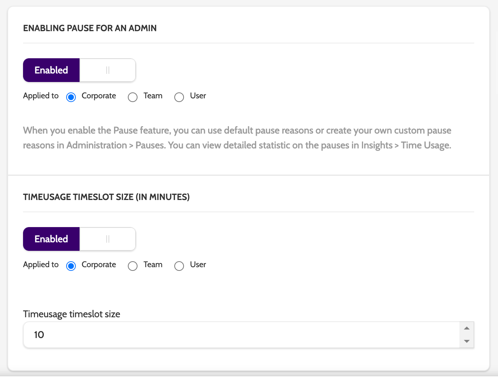
Task: Click the User label in the Timeusage section
Action: point(198,265)
